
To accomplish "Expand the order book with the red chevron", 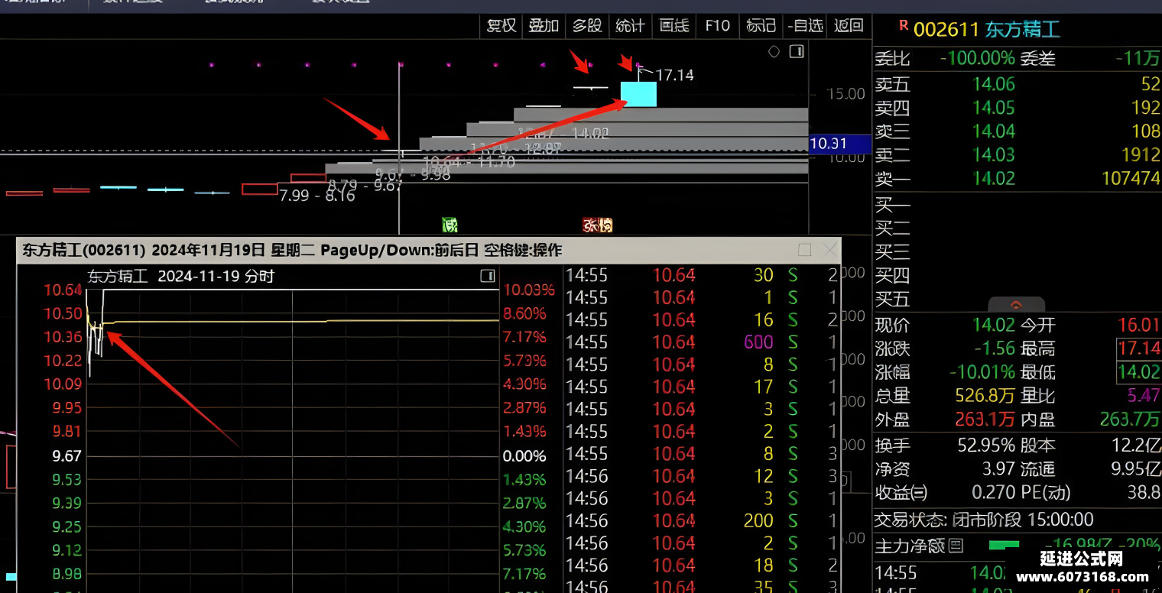I will (x=1016, y=304).
